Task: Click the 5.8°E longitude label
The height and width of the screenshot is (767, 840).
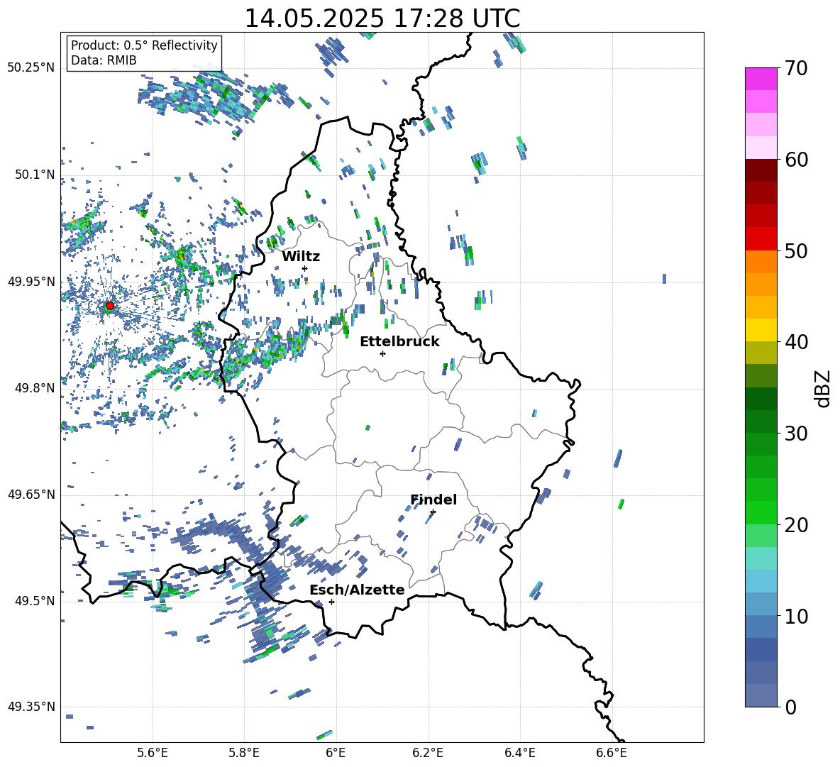Action: click(244, 754)
